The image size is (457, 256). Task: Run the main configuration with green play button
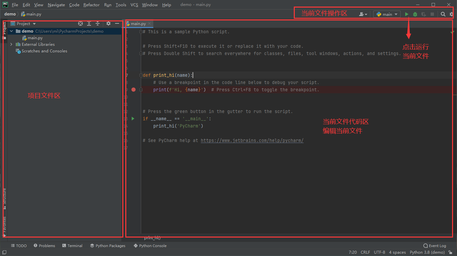pyautogui.click(x=407, y=14)
